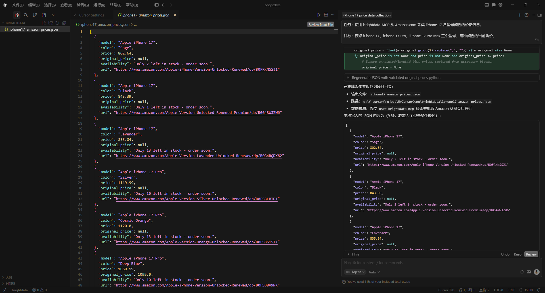Click the errors and warnings status counter
Screen dimensions: 545x293
(39, 290)
